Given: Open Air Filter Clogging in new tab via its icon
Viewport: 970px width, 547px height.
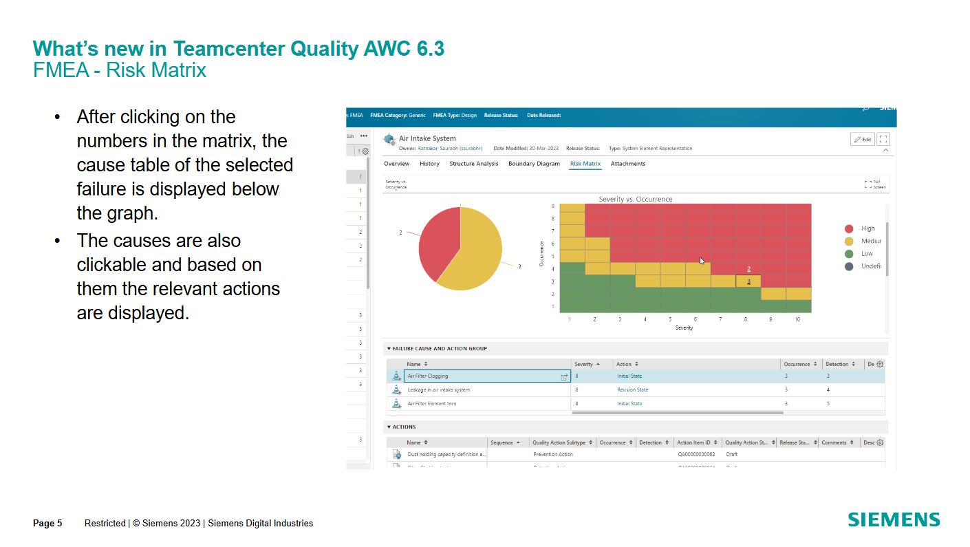Looking at the screenshot, I should tap(564, 376).
